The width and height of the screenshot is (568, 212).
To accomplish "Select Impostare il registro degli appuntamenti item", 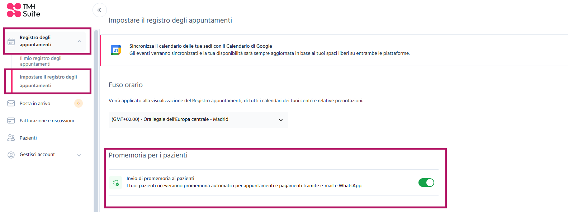I will pyautogui.click(x=48, y=81).
